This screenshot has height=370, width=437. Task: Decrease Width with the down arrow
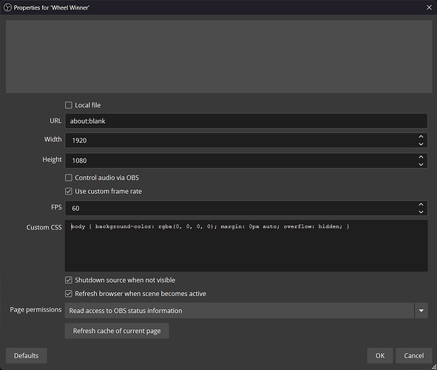(421, 144)
